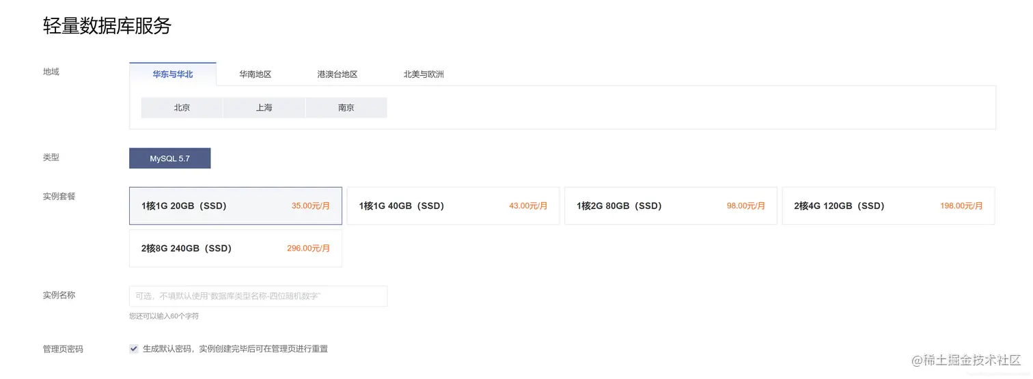Pick the 2核4G 120GB (SSD) plan
1033x379 pixels.
888,206
